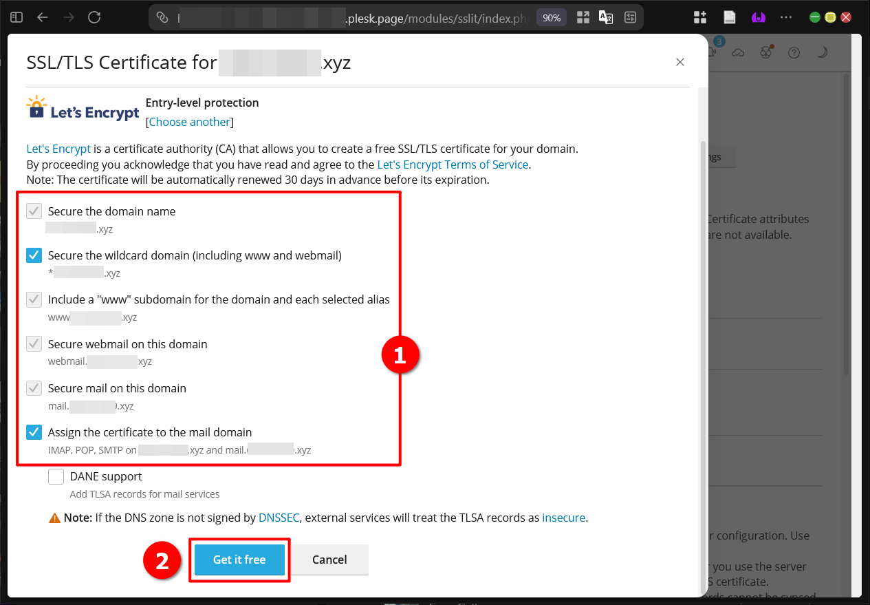Image resolution: width=870 pixels, height=605 pixels.
Task: Open the DNSSEC link in the note
Action: 279,518
